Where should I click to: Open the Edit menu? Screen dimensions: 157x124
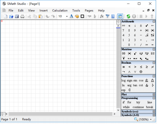pos(21,10)
